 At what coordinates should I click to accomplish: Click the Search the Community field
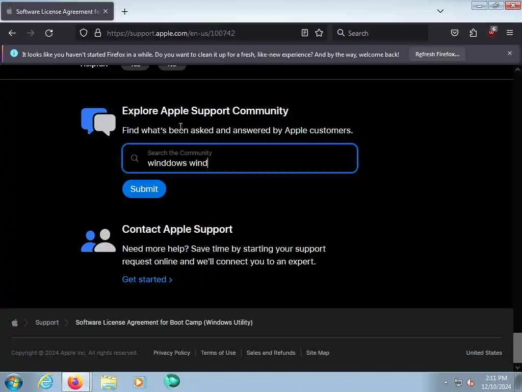click(x=240, y=158)
